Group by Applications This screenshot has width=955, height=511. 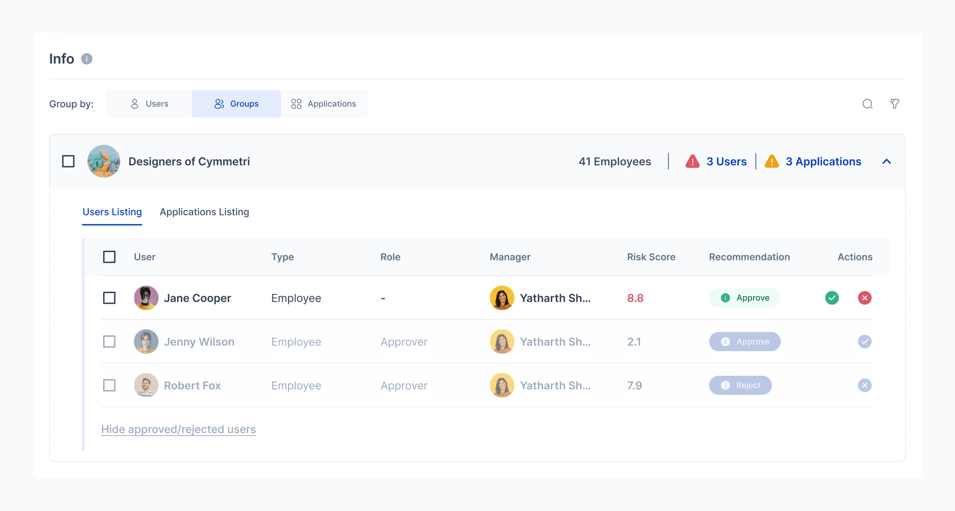coord(324,104)
